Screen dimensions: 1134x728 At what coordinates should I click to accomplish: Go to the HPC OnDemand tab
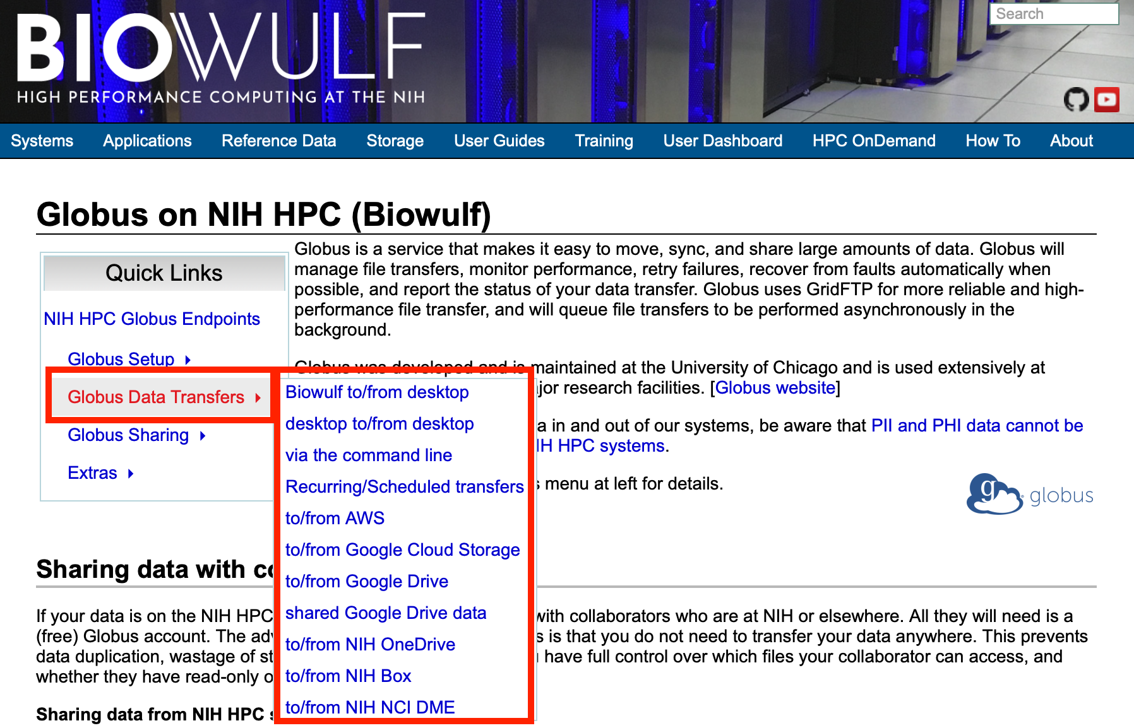873,141
